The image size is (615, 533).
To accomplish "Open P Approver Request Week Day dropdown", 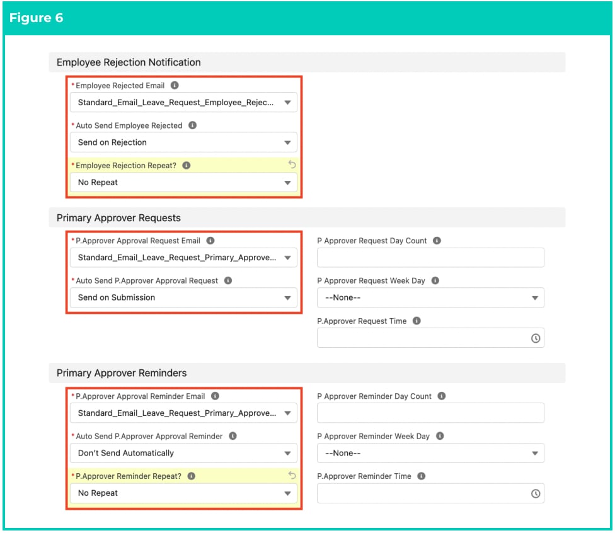I will [x=430, y=298].
